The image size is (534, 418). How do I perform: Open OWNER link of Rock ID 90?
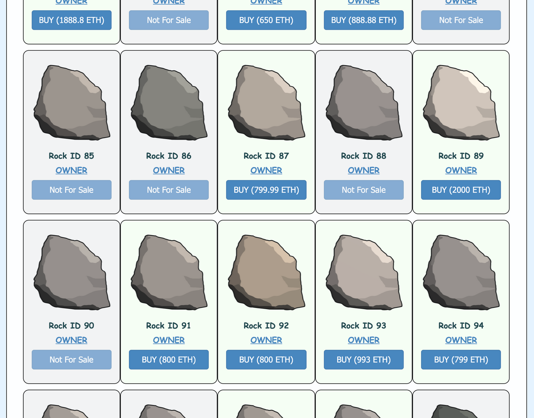pos(71,340)
